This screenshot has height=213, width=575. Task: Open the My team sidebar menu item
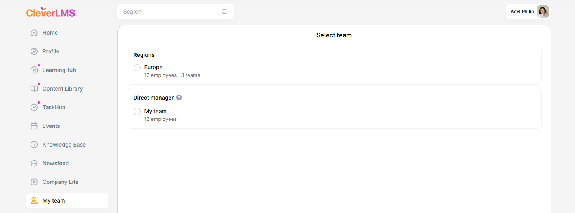click(54, 201)
